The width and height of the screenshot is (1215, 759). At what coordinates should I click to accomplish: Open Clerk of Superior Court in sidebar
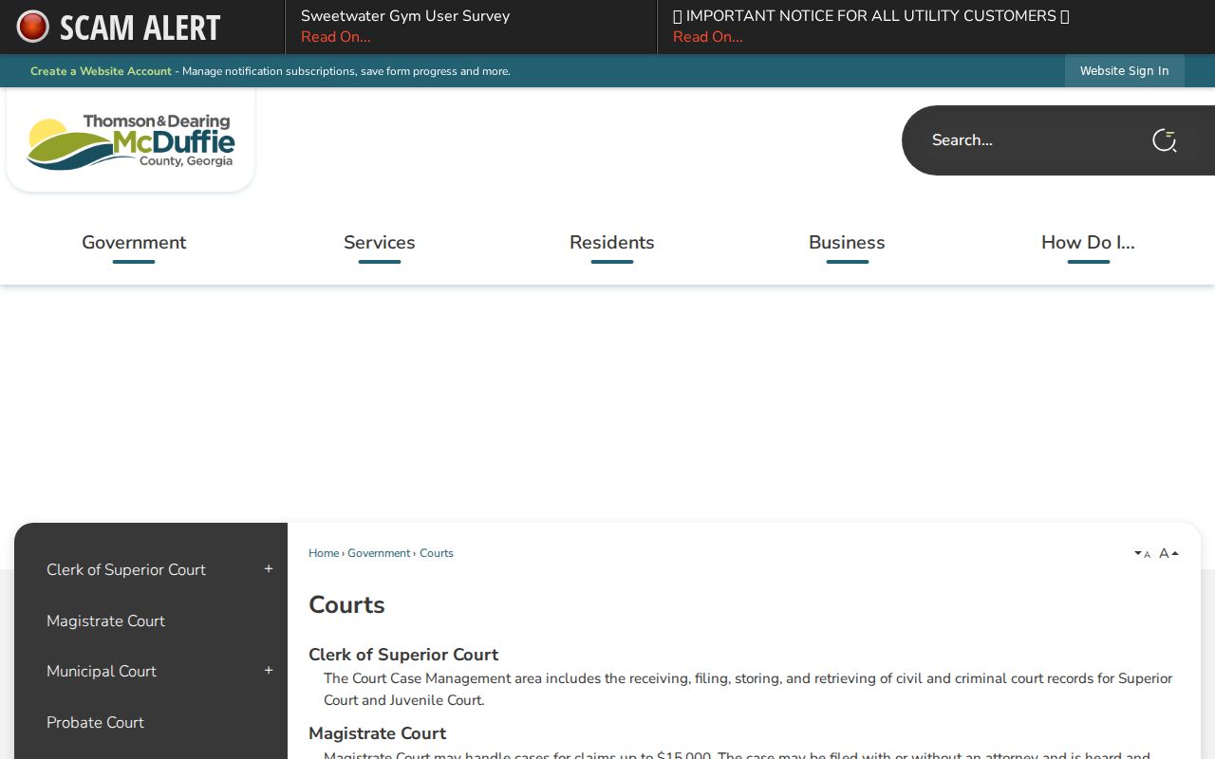[x=126, y=569]
